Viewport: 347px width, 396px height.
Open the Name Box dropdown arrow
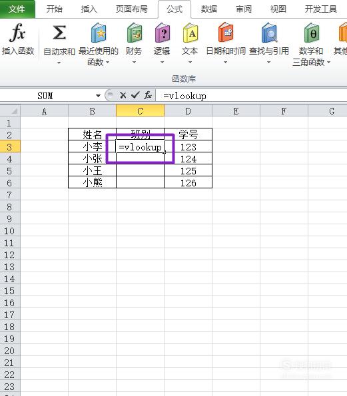tap(98, 96)
